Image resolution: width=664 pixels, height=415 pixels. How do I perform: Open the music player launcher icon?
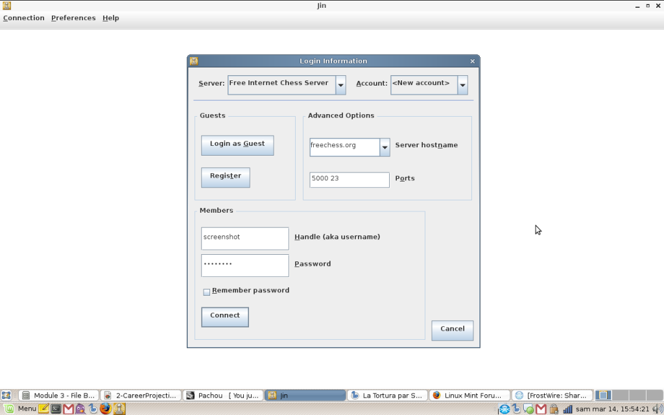tap(93, 409)
